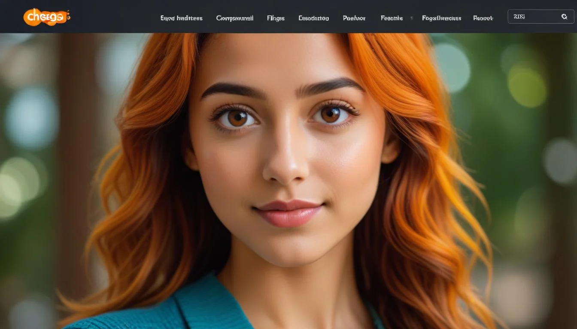Click the placeholder text in search box
The image size is (577, 329).
tap(519, 17)
